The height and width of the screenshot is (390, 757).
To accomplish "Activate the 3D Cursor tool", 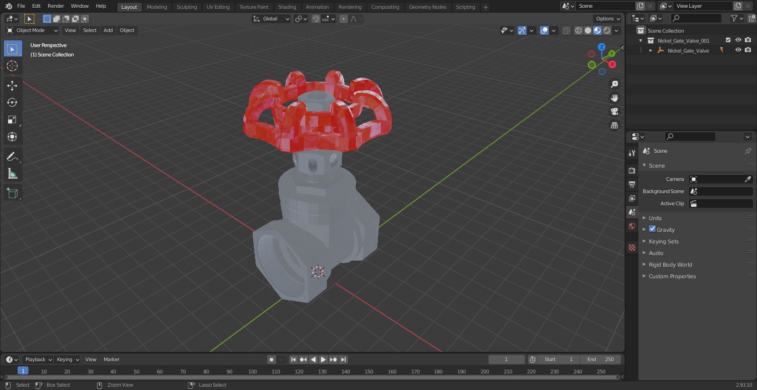I will coord(12,66).
